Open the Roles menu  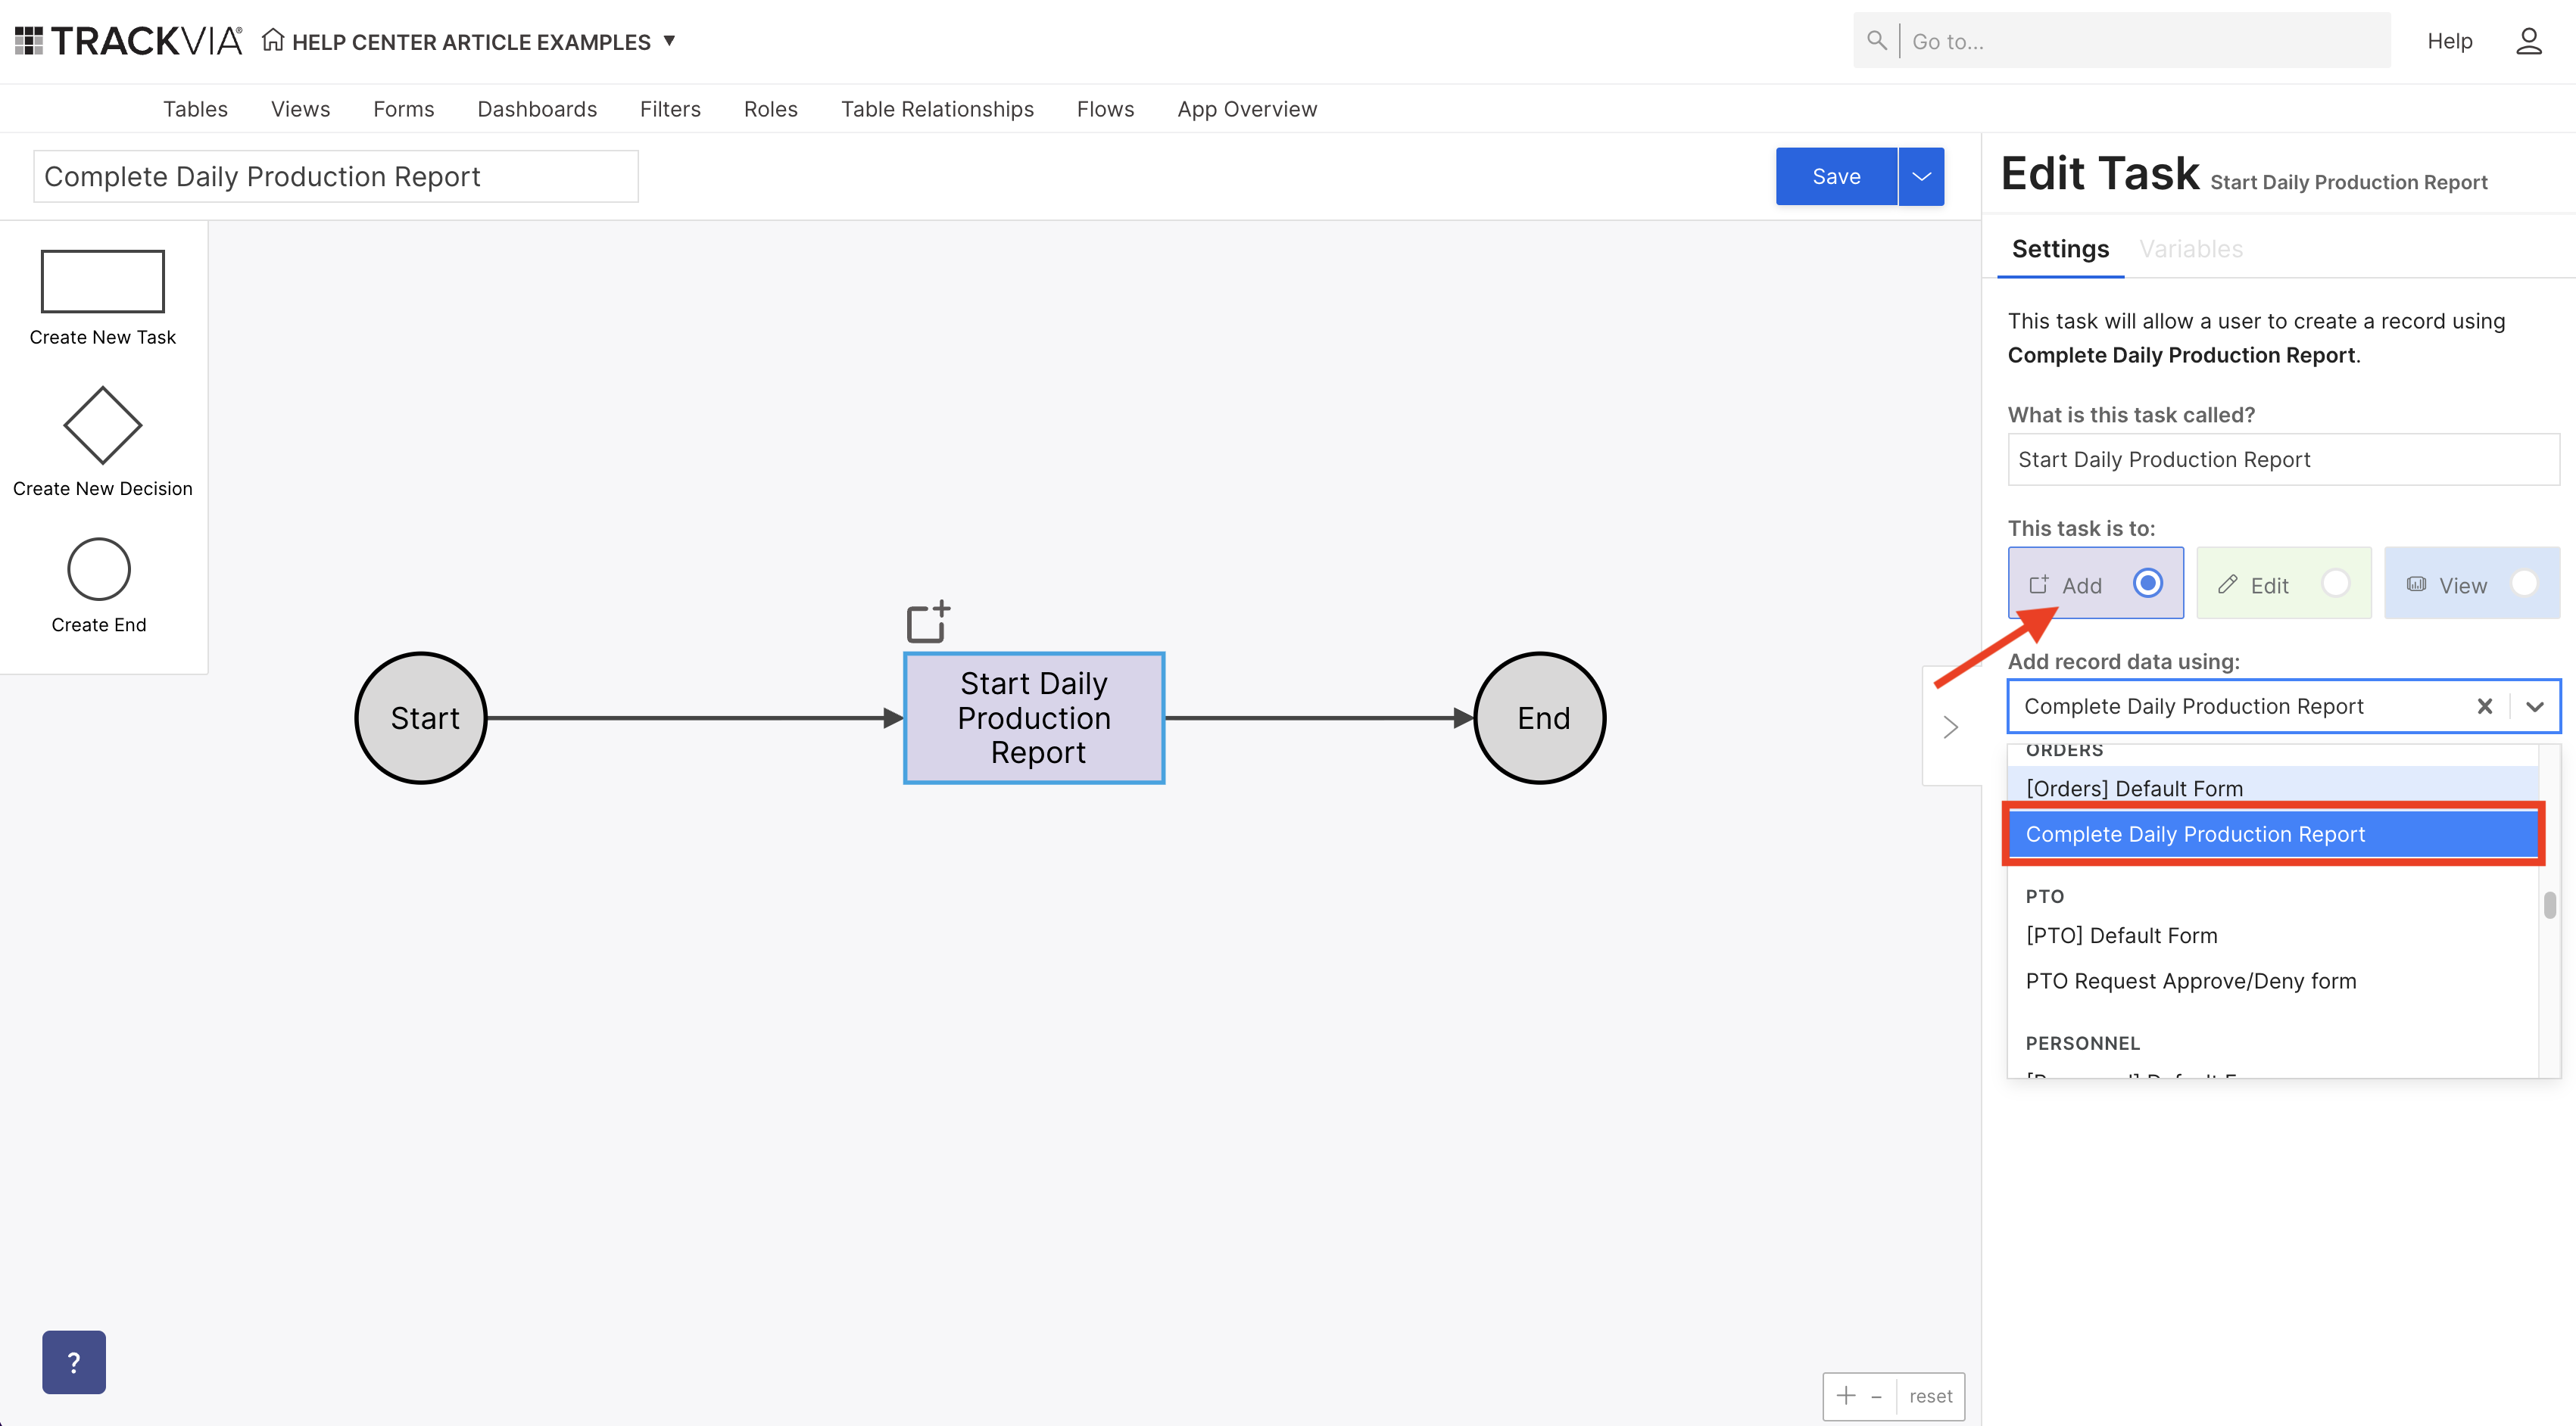[770, 109]
